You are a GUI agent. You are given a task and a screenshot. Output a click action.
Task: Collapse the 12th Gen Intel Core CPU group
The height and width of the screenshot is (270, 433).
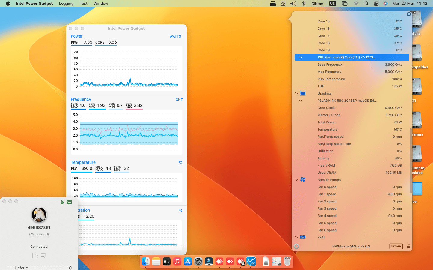[301, 57]
